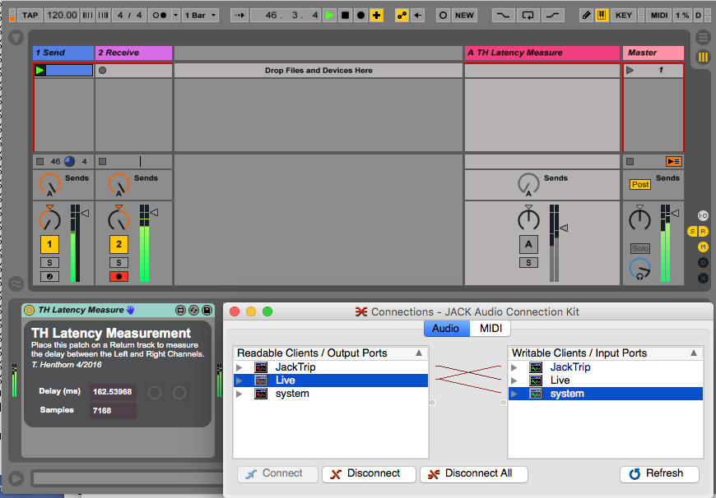Screen dimensions: 716x498
Task: Click the NEW button in transport bar
Action: pos(464,16)
